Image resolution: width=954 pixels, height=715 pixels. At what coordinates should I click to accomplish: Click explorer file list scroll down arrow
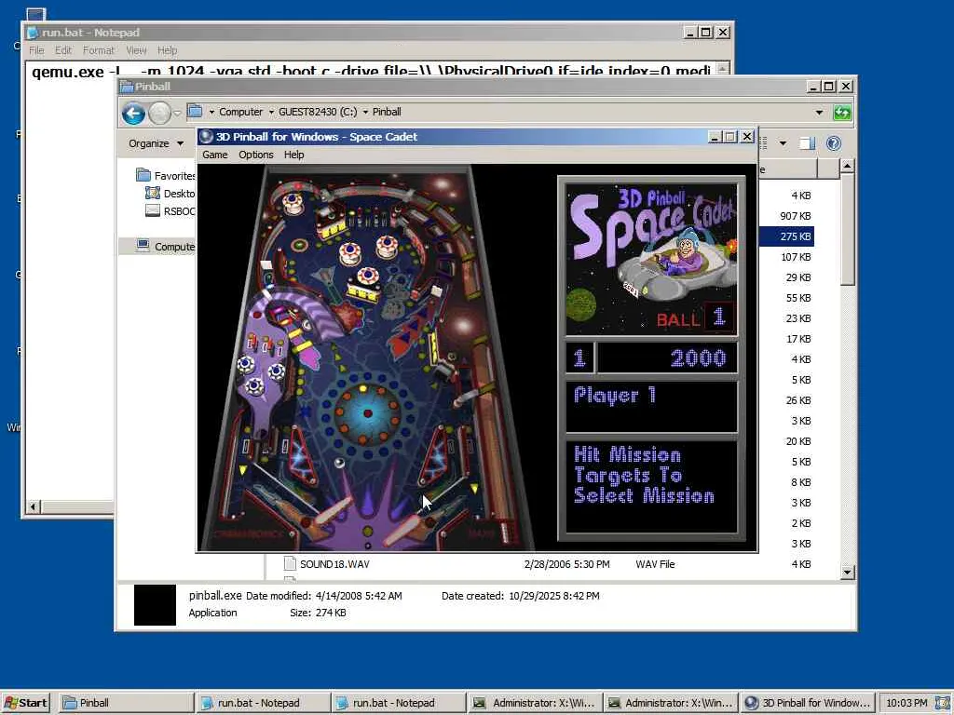847,572
